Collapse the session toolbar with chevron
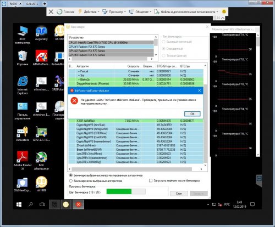 click(x=223, y=18)
